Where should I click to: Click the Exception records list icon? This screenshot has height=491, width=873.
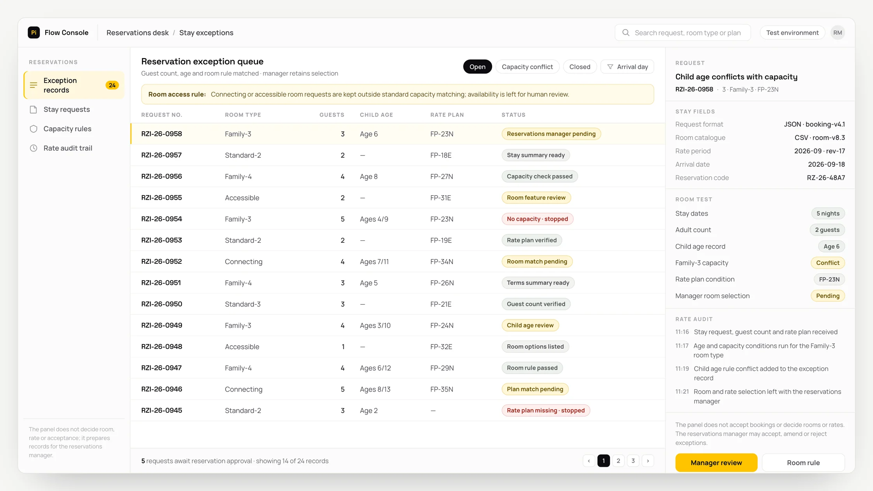34,85
